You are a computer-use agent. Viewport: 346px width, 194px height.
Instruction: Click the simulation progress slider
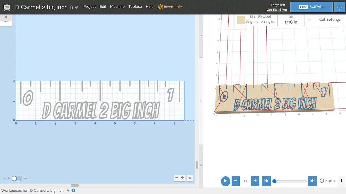pos(290,181)
